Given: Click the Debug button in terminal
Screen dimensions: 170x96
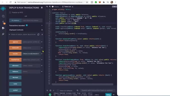Looking at the screenshot, I should click(108, 95).
